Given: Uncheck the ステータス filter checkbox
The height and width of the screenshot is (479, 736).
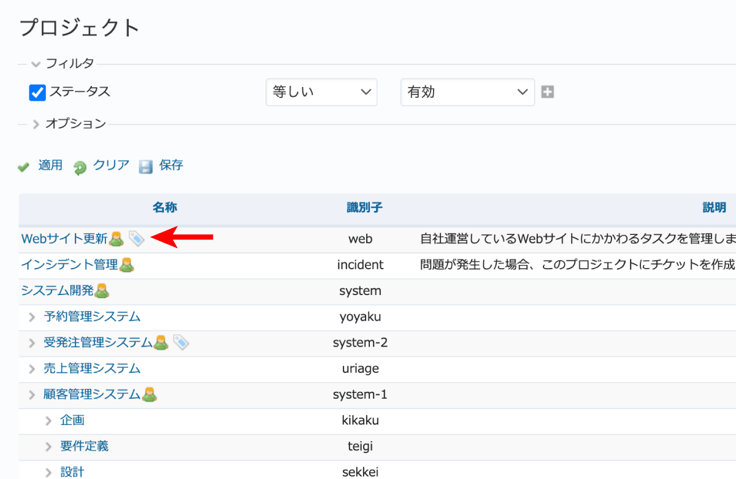Looking at the screenshot, I should coord(37,93).
